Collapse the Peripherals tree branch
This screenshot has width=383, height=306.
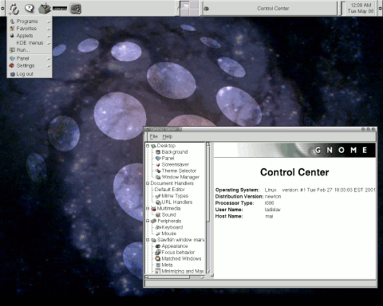click(147, 221)
